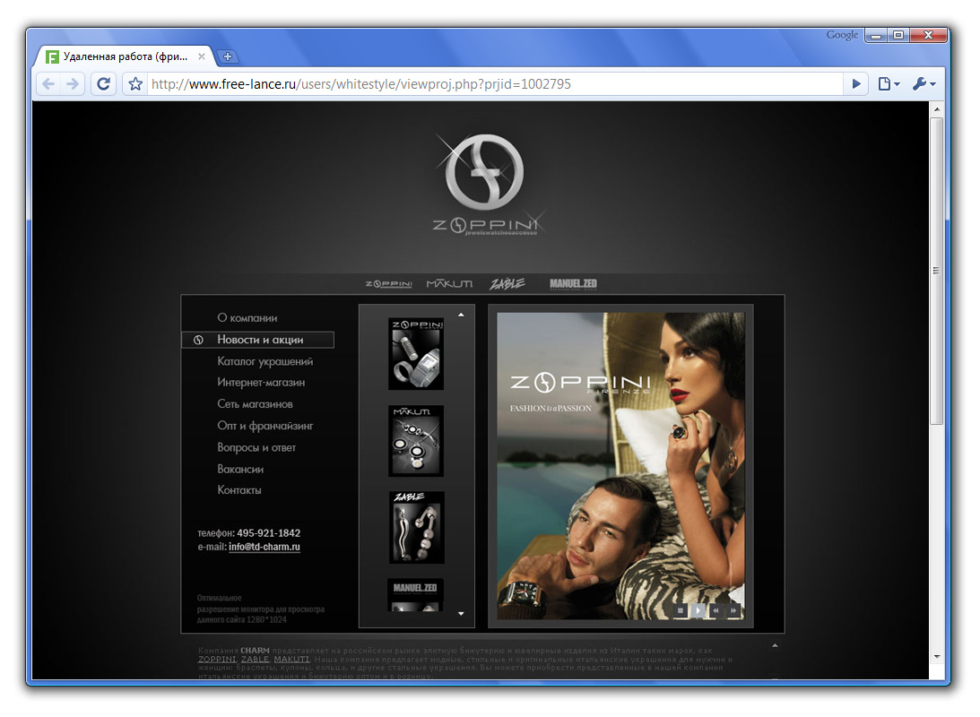Select the Manuel Zed brand in brand bar
This screenshot has height=717, width=980.
pos(573,283)
